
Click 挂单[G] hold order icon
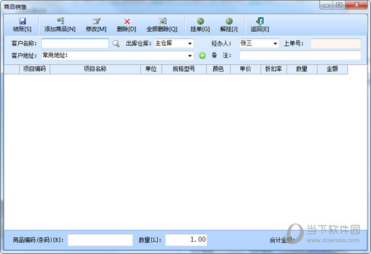[200, 21]
